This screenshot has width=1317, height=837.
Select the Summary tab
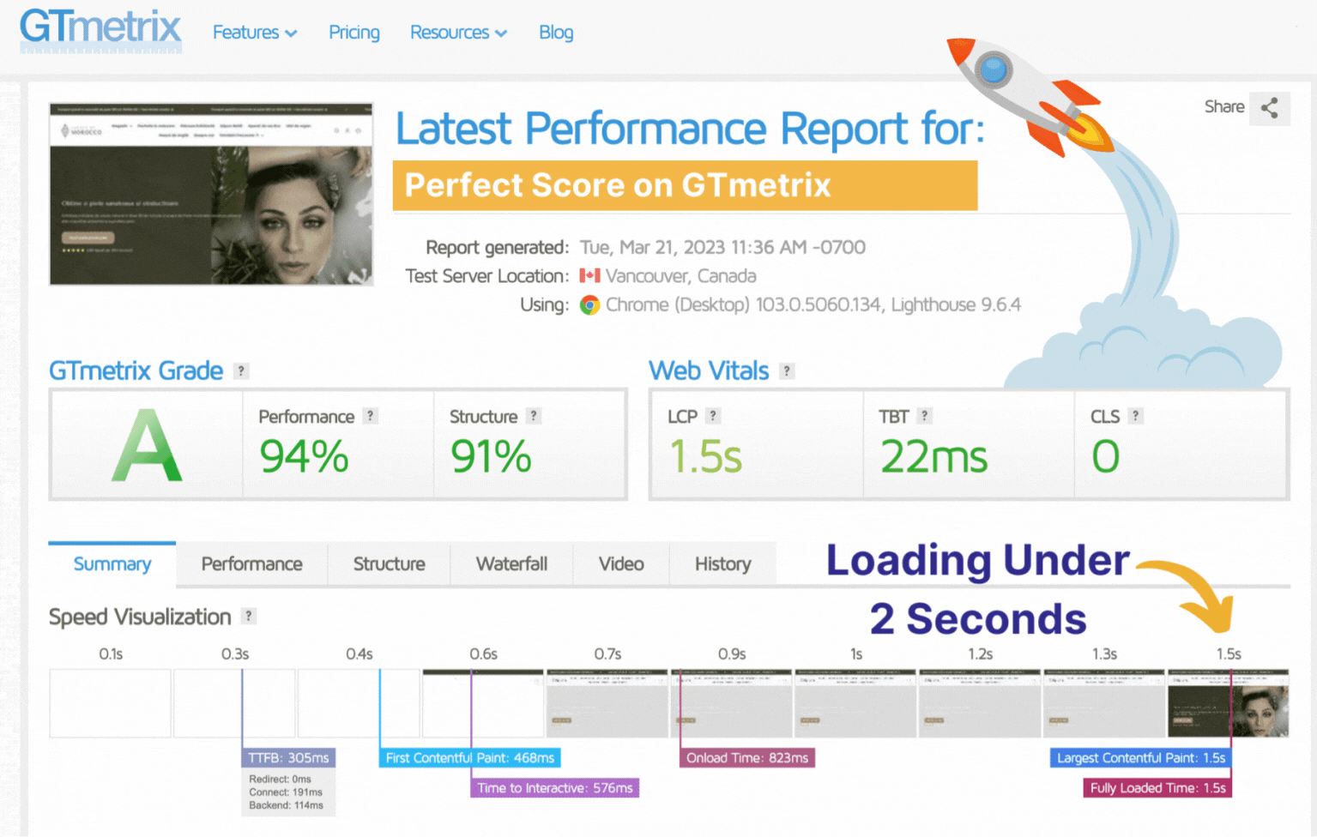(x=112, y=564)
